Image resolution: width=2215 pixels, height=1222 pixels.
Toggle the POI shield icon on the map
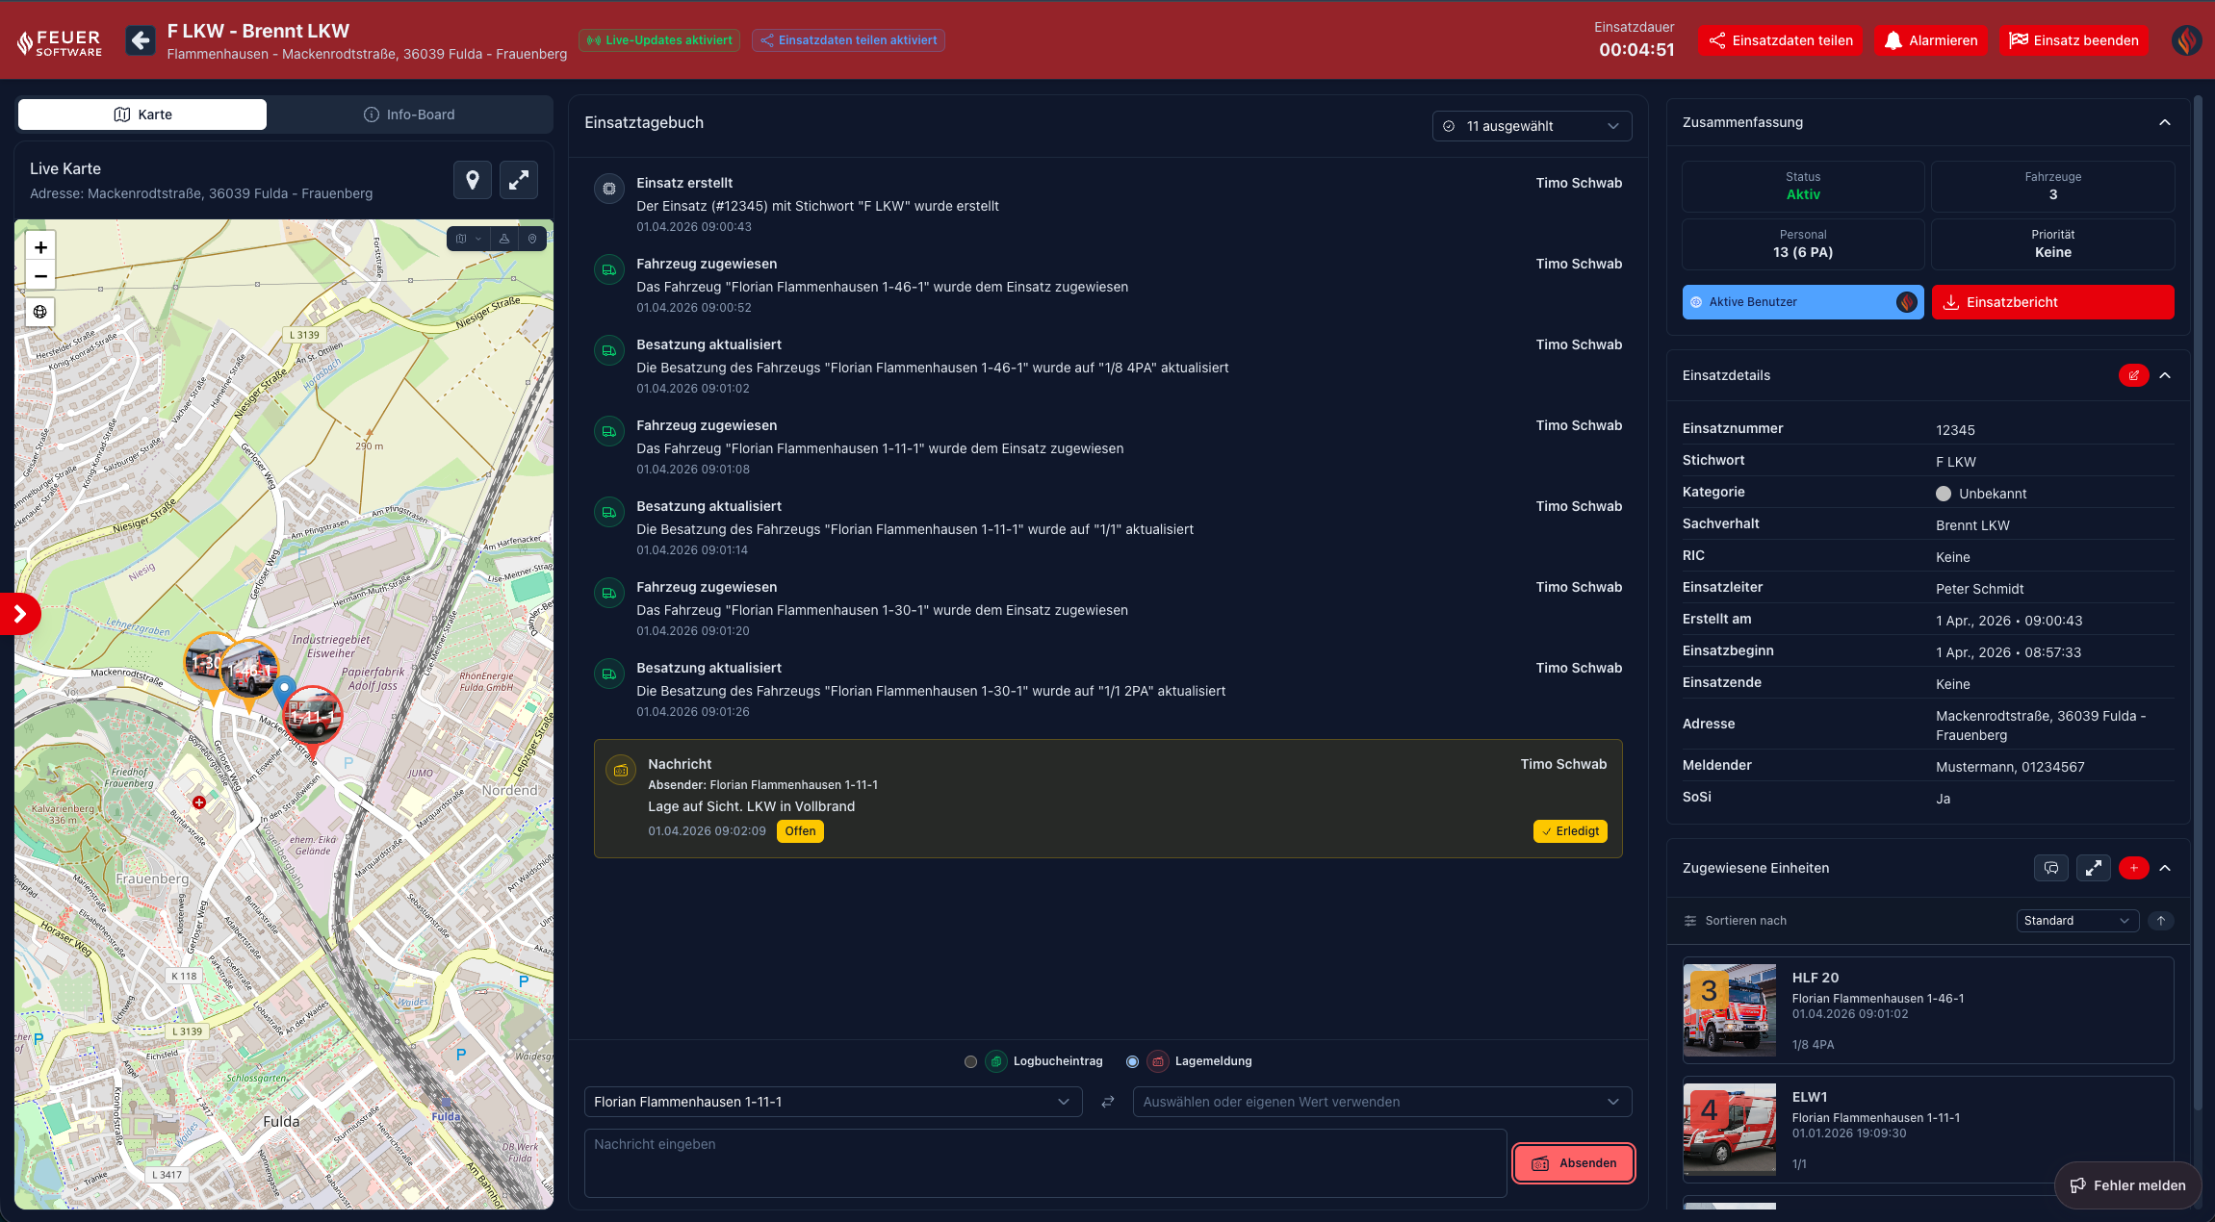pos(531,239)
